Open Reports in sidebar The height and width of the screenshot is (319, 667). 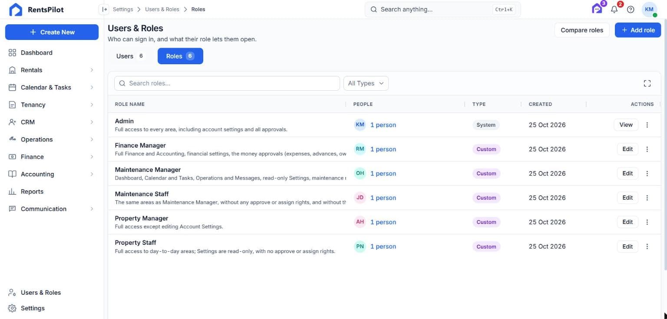pyautogui.click(x=52, y=191)
